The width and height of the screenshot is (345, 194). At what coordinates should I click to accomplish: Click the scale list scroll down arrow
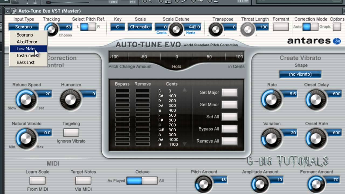(x=185, y=144)
